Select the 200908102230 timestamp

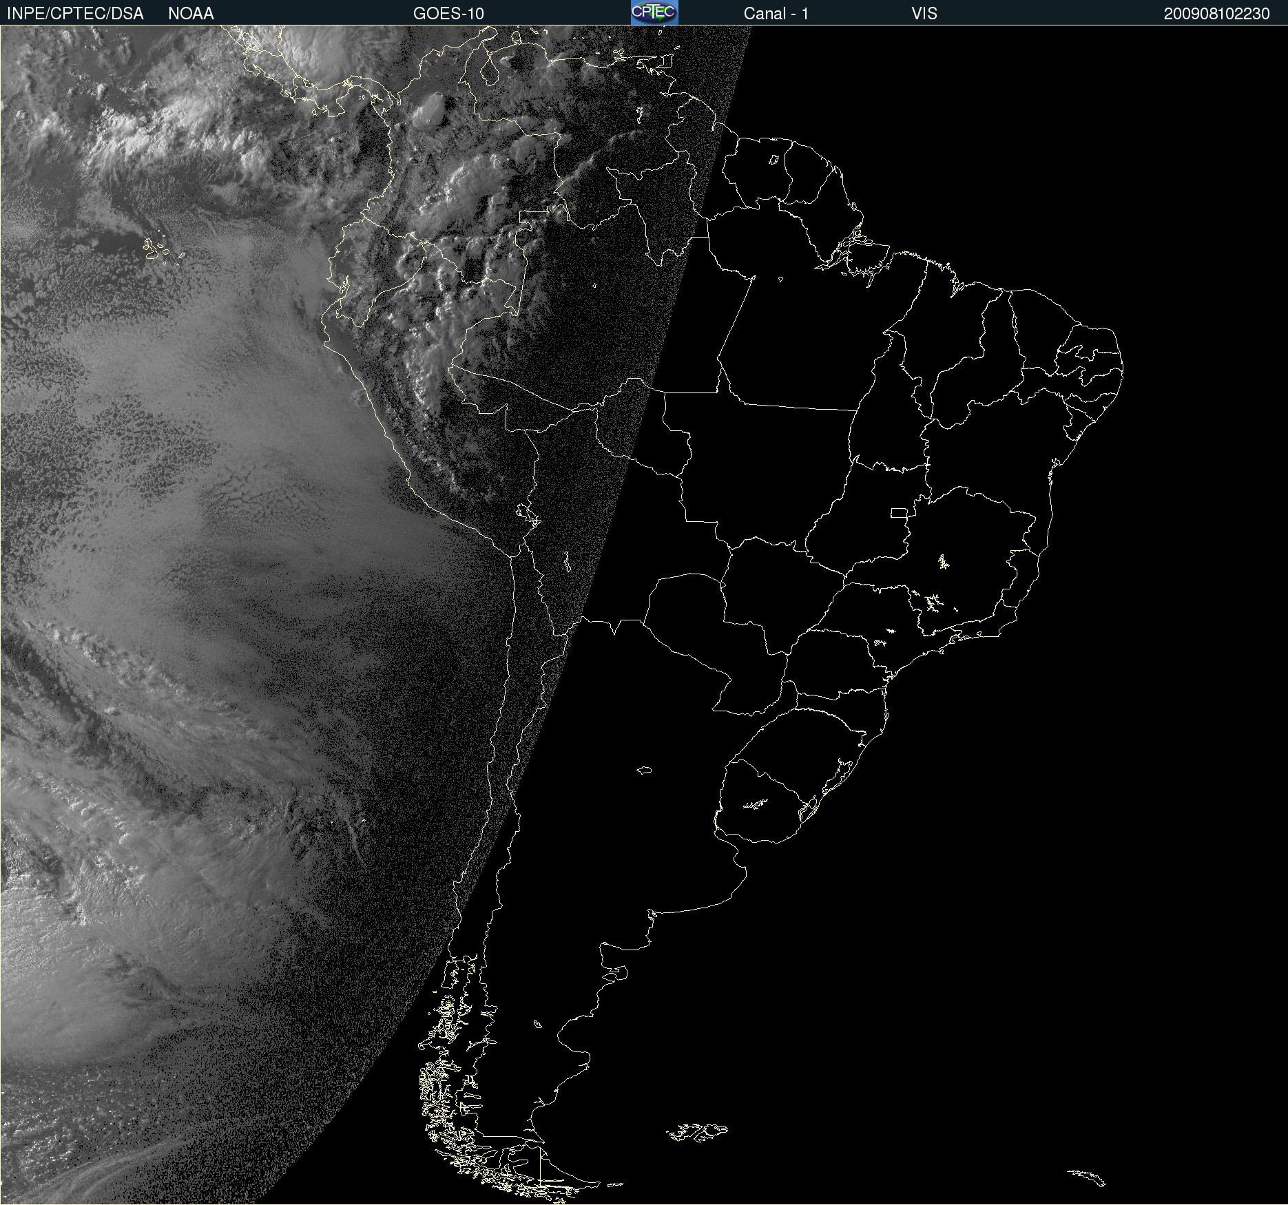pos(1216,14)
